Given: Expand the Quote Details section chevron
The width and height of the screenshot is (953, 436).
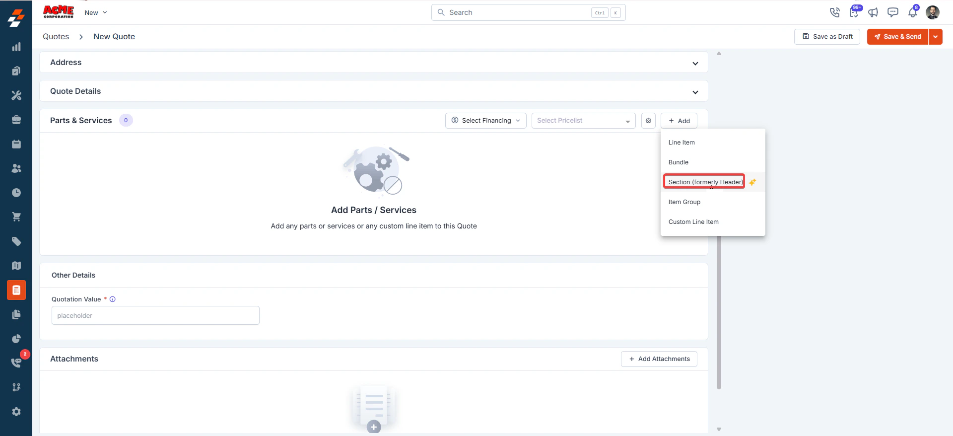Looking at the screenshot, I should coord(695,92).
